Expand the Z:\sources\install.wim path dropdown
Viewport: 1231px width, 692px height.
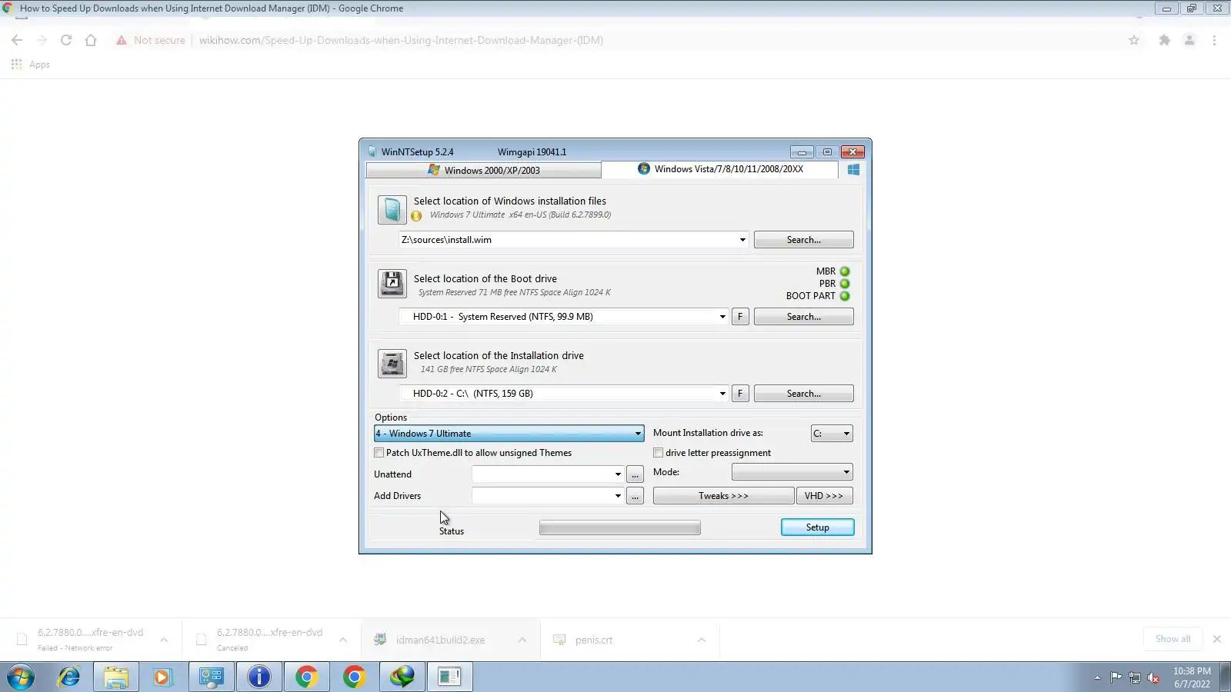(742, 240)
